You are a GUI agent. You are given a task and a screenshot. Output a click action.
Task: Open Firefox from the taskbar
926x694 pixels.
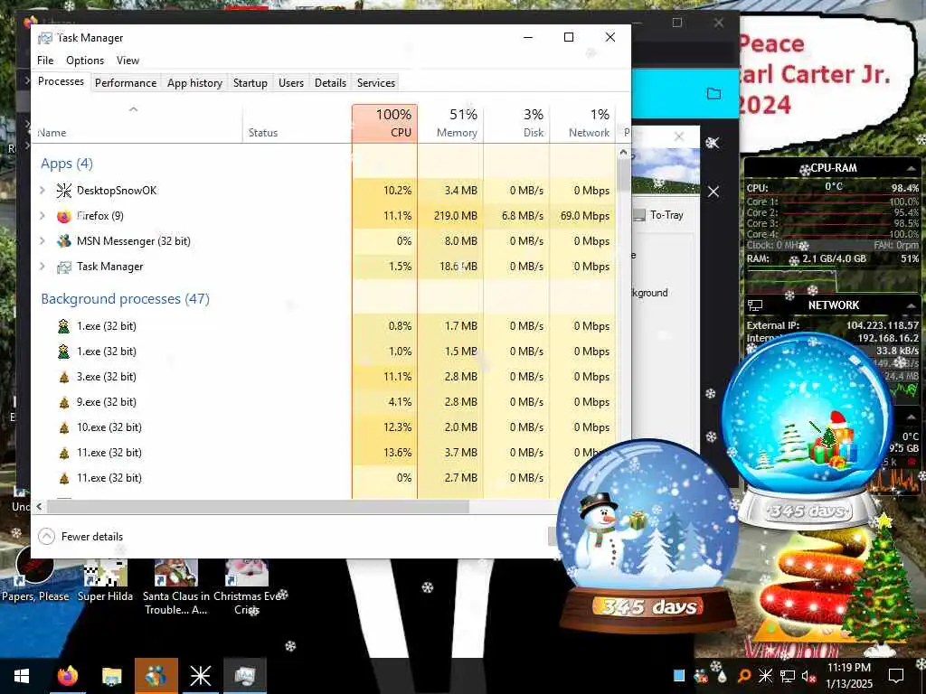click(67, 676)
